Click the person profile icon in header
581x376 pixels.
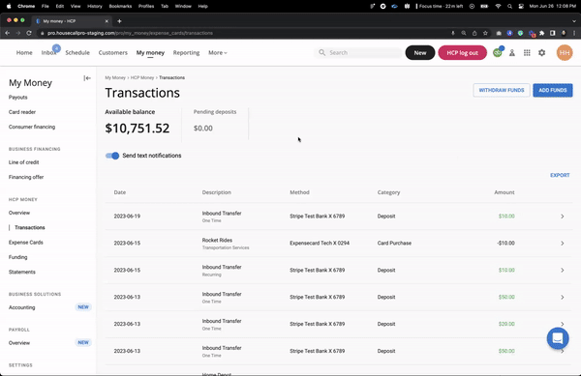point(512,53)
